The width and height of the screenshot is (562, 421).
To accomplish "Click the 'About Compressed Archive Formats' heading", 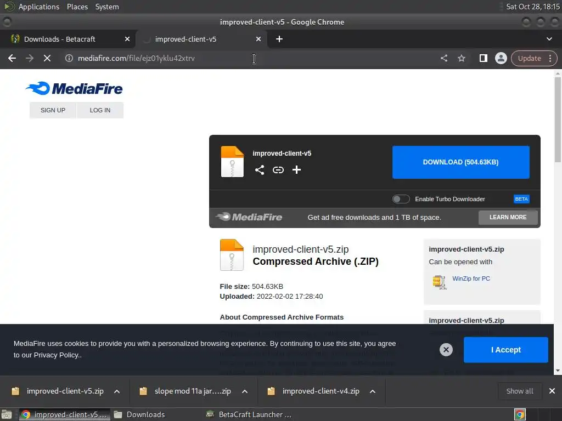I will [x=282, y=317].
